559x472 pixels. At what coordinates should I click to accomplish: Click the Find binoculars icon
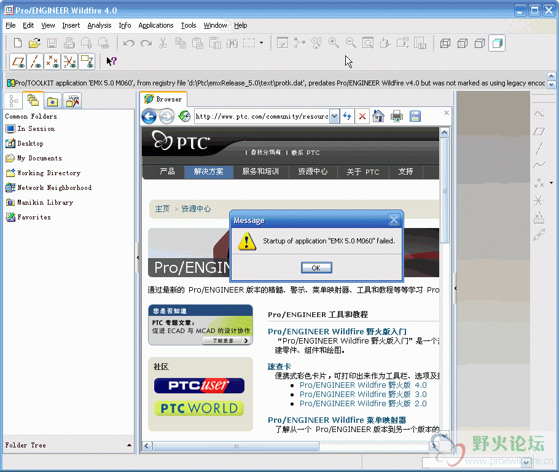pyautogui.click(x=232, y=43)
